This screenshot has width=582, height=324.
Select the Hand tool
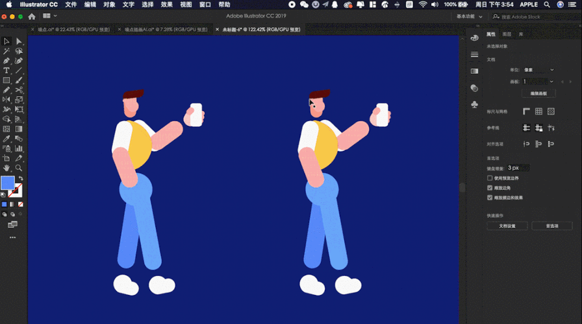click(x=6, y=168)
